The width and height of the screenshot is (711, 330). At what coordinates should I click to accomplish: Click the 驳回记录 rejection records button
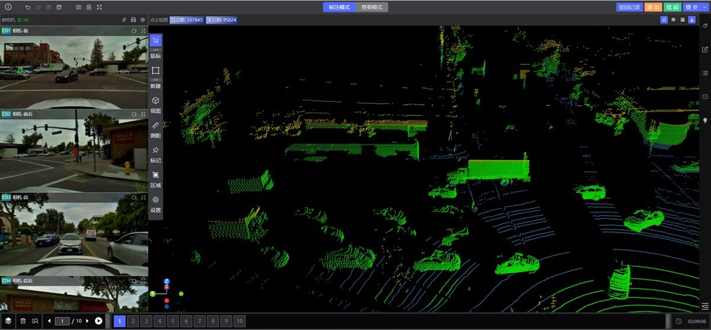pyautogui.click(x=629, y=7)
